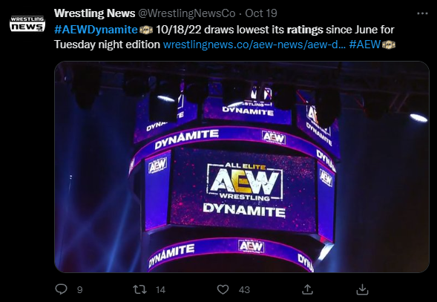Click the share upload arrow icon

point(307,289)
